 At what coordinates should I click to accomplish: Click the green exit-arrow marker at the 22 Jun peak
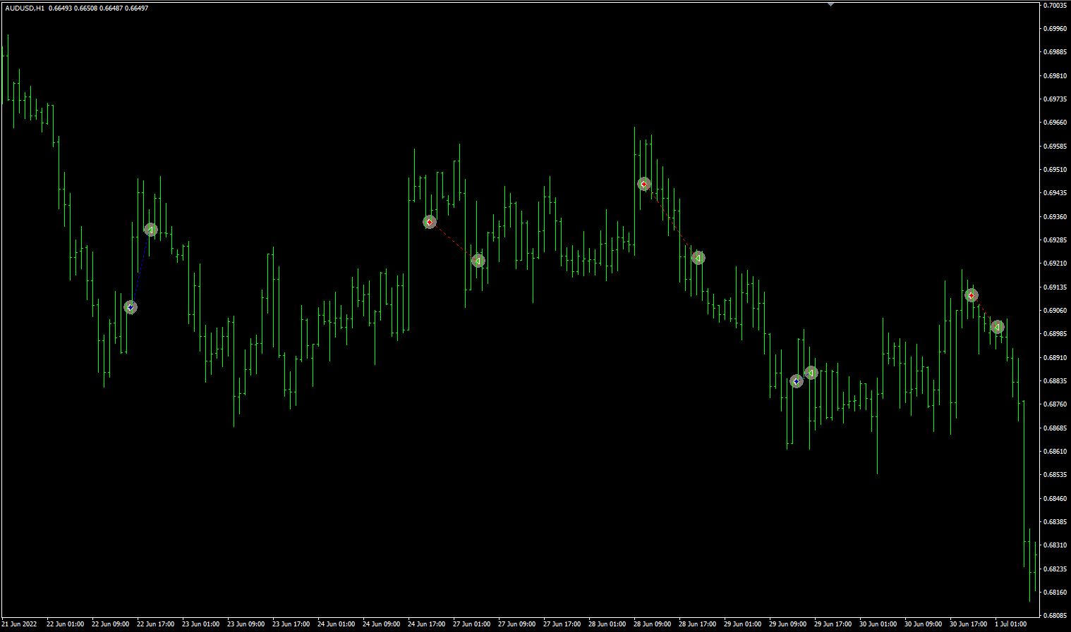click(150, 229)
